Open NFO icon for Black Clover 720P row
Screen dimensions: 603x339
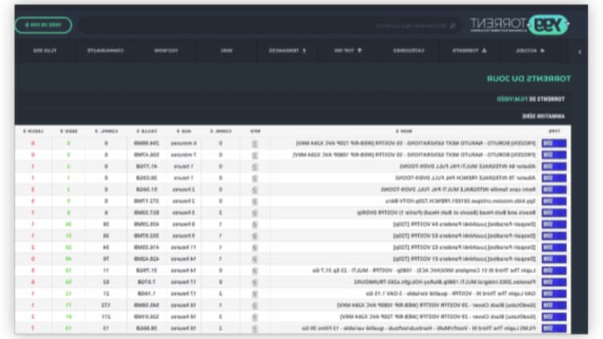pos(254,317)
